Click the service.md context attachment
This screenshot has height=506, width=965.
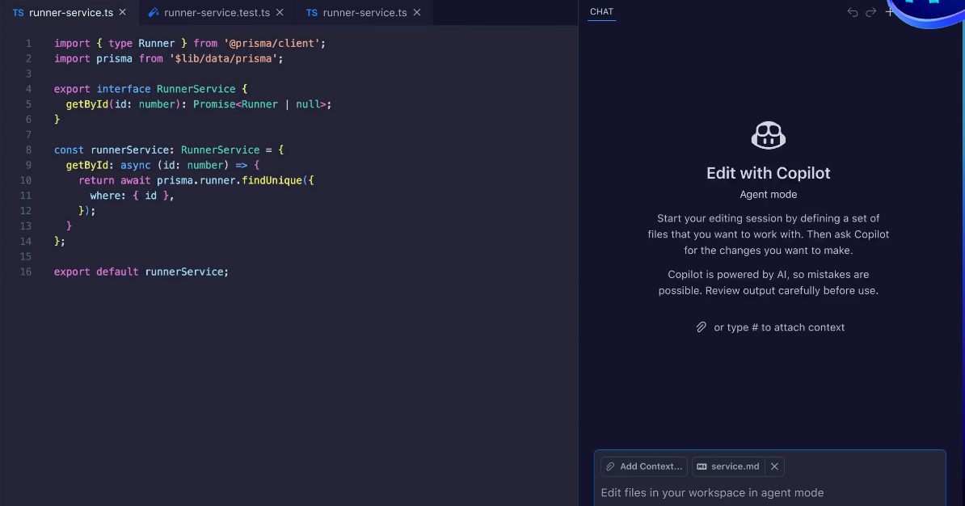point(729,466)
